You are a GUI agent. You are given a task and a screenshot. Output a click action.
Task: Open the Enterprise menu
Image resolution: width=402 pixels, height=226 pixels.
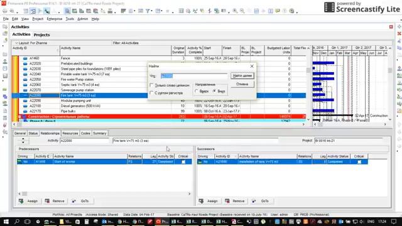pos(55,19)
